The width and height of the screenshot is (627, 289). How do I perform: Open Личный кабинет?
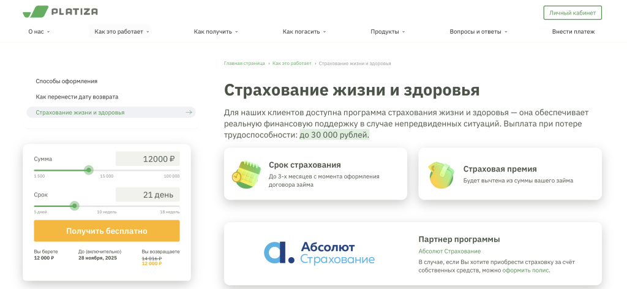(573, 13)
